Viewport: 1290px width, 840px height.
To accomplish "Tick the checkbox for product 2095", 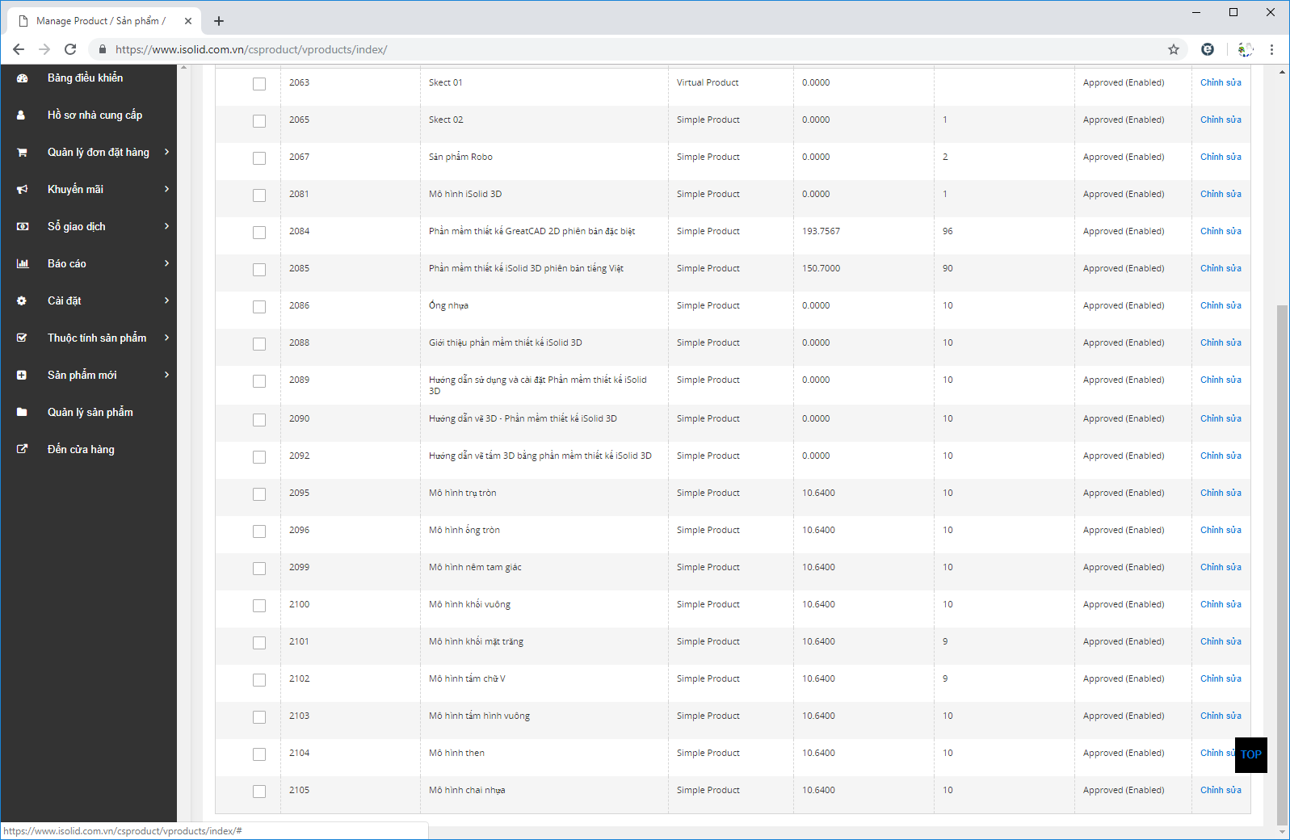I will tap(259, 494).
